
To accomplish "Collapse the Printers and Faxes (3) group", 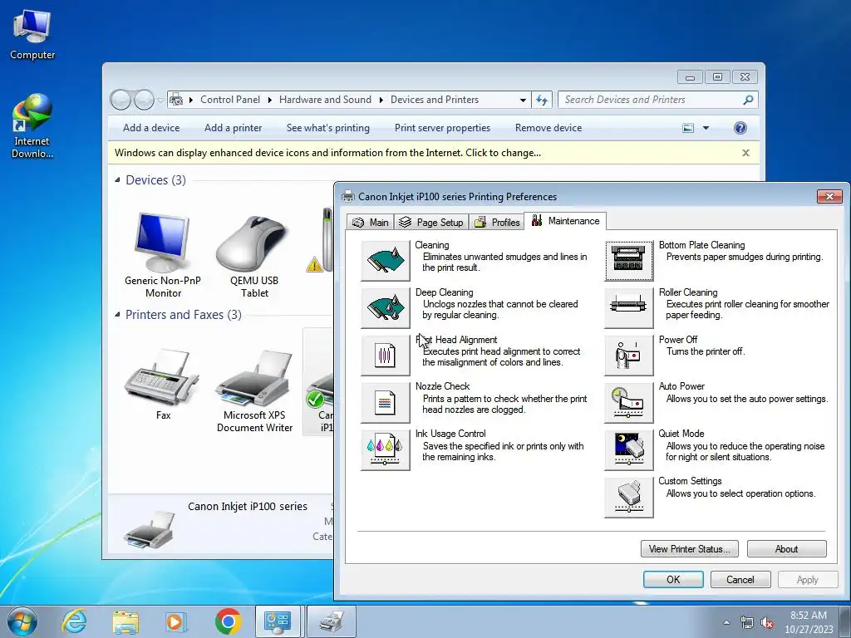I will coord(118,314).
